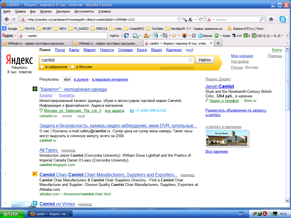Click the green traffic indicator in Yandex bar
The height and width of the screenshot is (218, 291).
(x=247, y=35)
